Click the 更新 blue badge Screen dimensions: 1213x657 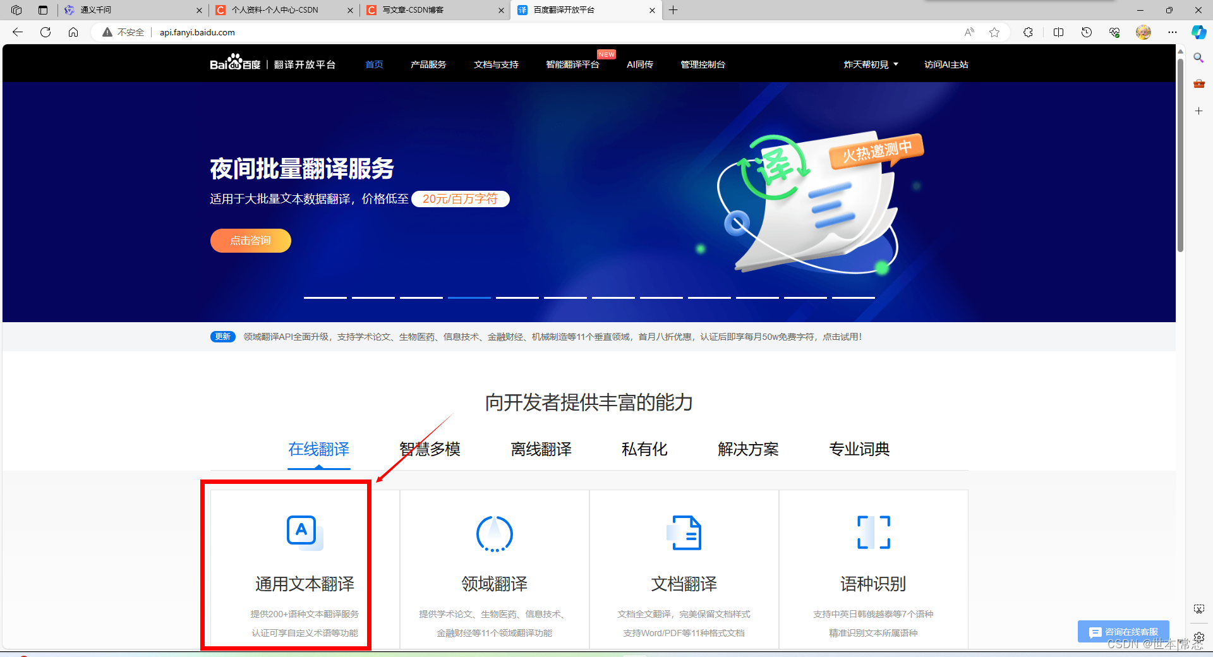222,337
